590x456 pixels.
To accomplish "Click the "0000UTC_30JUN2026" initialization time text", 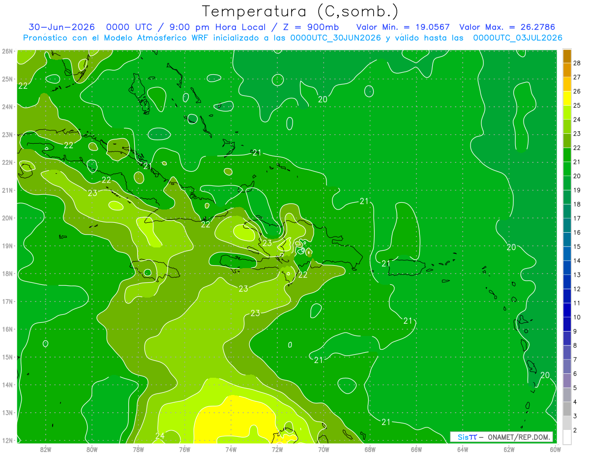I will click(335, 38).
